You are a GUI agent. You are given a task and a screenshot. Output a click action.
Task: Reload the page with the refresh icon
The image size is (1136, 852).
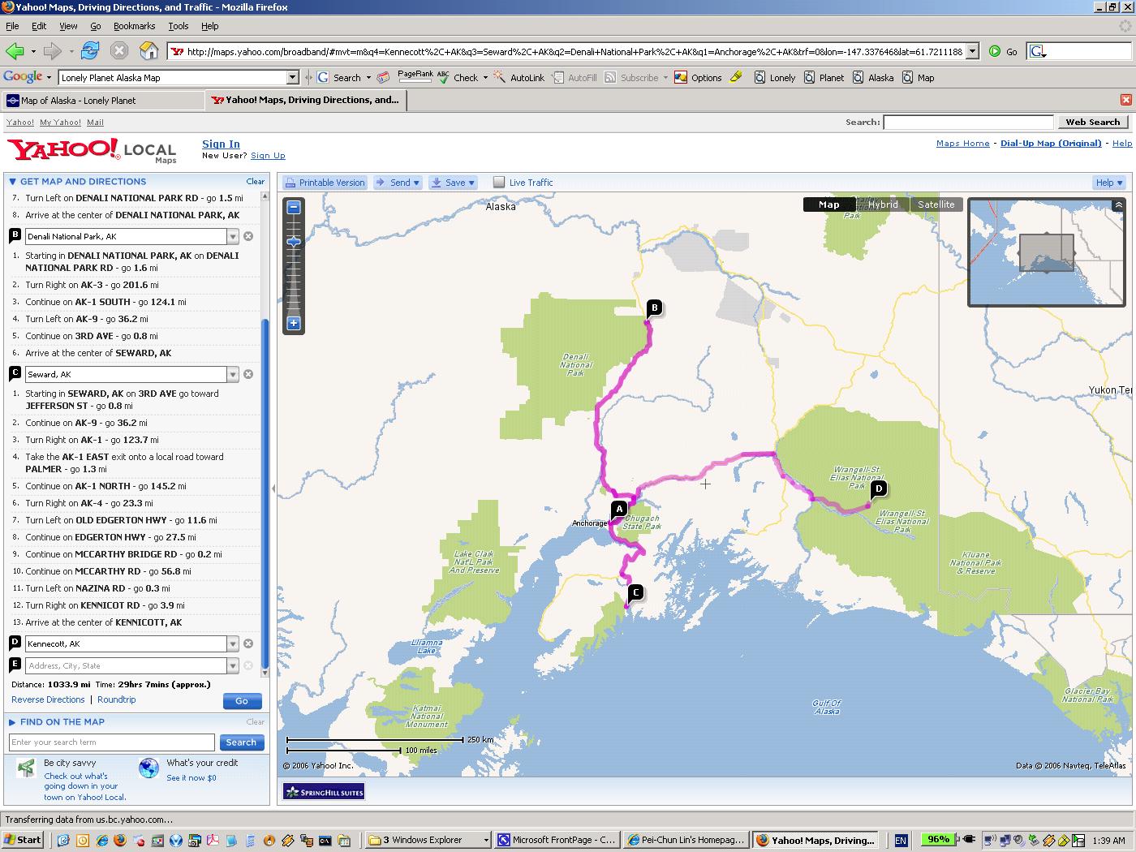(90, 51)
